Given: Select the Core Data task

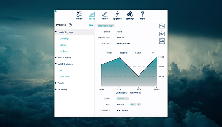Looking at the screenshot, I should point(65,77).
